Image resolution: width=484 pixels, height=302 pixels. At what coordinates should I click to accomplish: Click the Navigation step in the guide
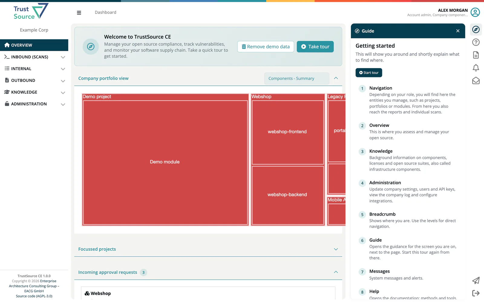pos(381,88)
